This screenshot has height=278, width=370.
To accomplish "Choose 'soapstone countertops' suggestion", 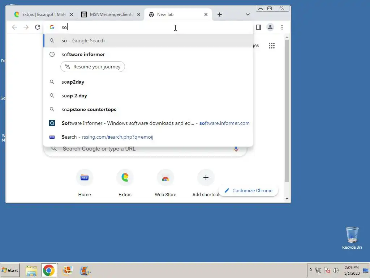I will 148,109.
